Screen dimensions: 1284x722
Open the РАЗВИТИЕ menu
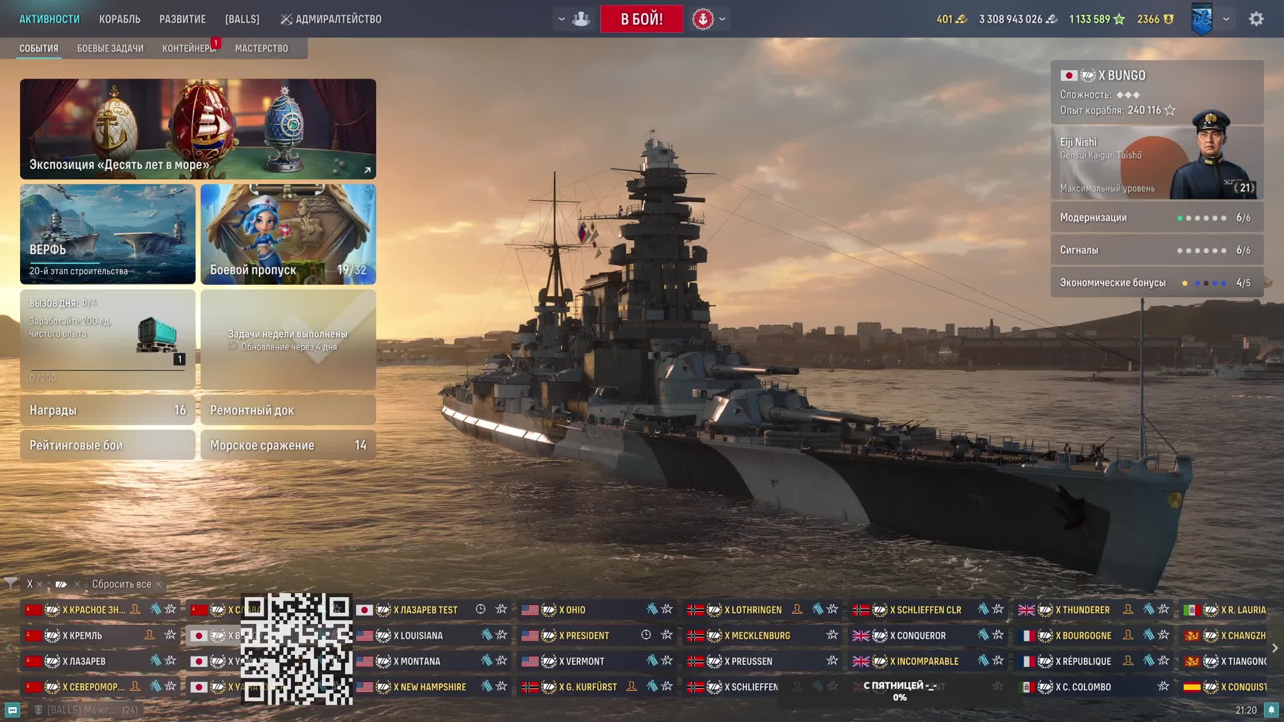(182, 19)
